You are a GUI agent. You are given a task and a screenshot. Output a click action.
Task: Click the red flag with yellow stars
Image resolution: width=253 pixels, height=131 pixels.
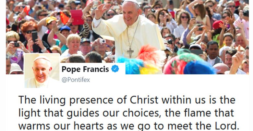tap(64, 18)
